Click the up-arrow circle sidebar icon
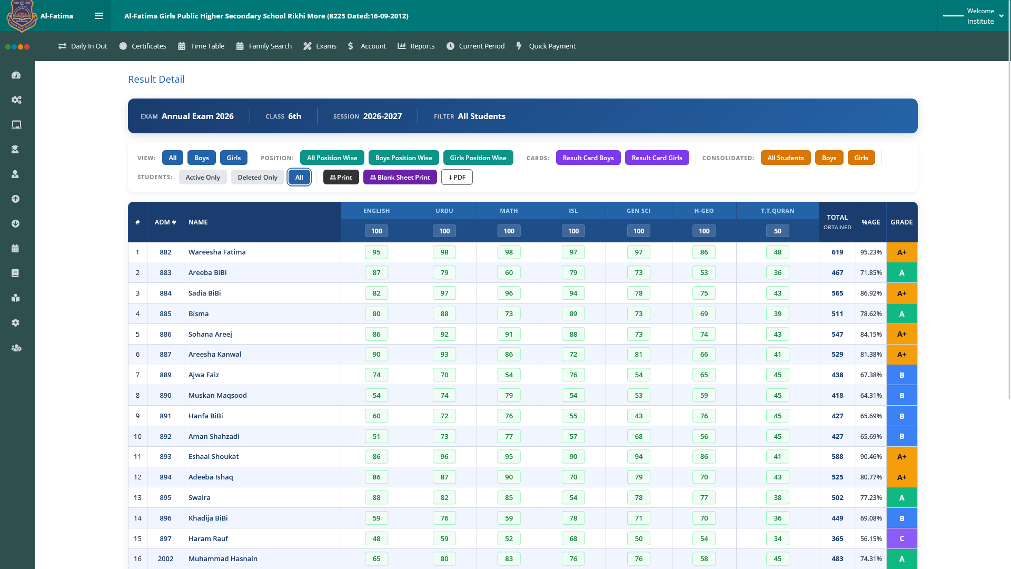 click(16, 199)
